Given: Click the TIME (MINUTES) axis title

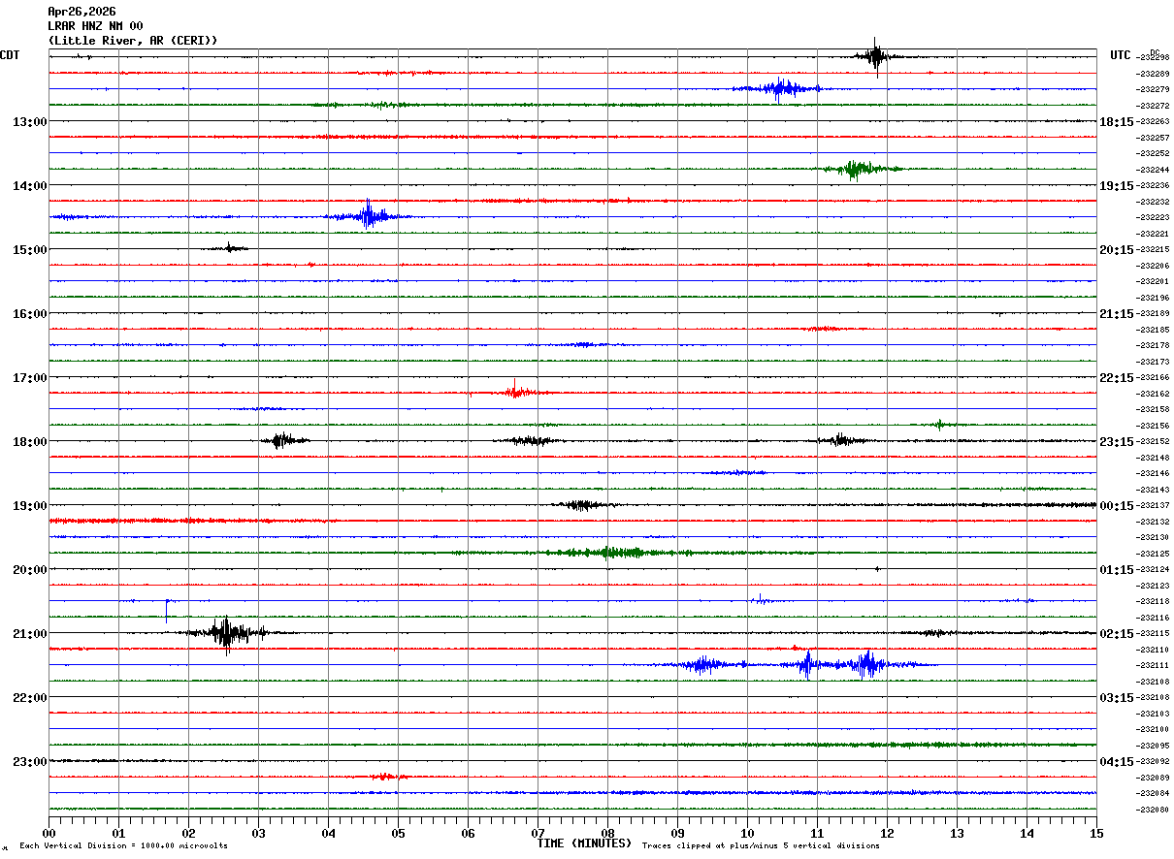Looking at the screenshot, I should tap(585, 843).
